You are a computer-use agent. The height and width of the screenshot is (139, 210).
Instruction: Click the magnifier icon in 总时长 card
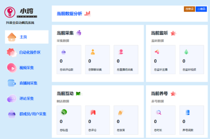[158, 112]
